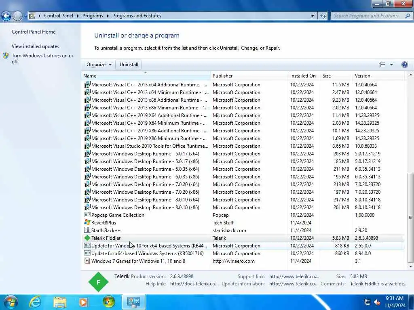
Task: Click the taskbar clock 9:31 AM
Action: pyautogui.click(x=395, y=298)
